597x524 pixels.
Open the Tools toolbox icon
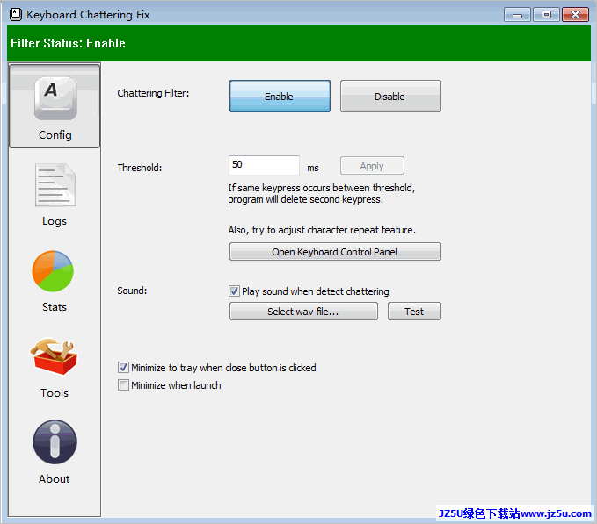54,356
